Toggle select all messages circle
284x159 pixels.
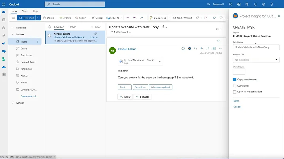pyautogui.click(x=49, y=27)
